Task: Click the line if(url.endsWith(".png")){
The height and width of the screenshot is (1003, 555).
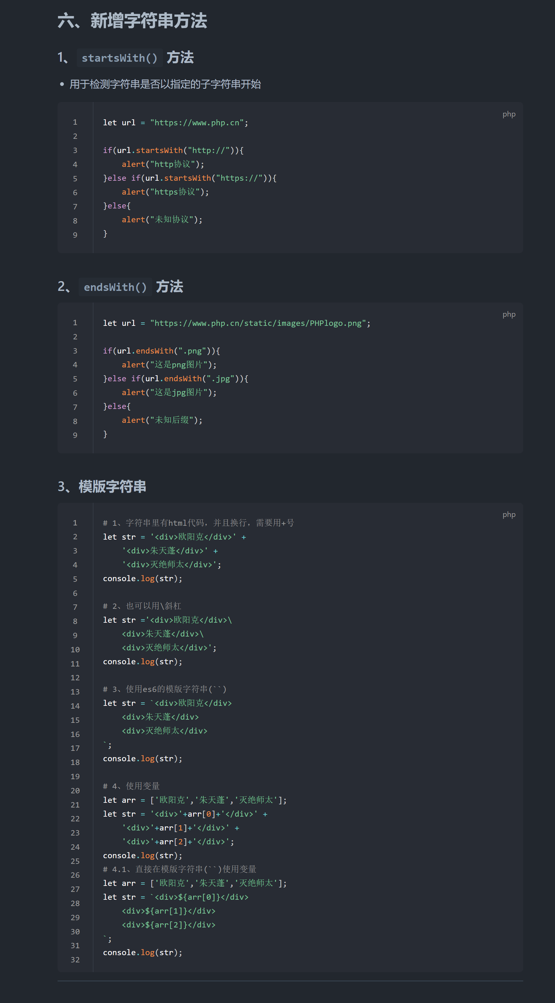Action: point(161,351)
